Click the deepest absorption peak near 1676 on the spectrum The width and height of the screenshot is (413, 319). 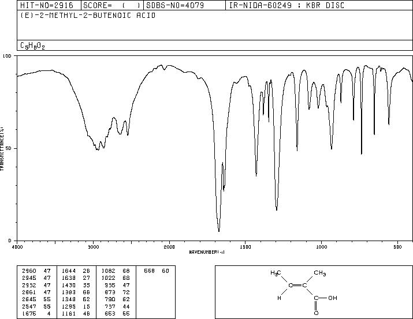219,231
